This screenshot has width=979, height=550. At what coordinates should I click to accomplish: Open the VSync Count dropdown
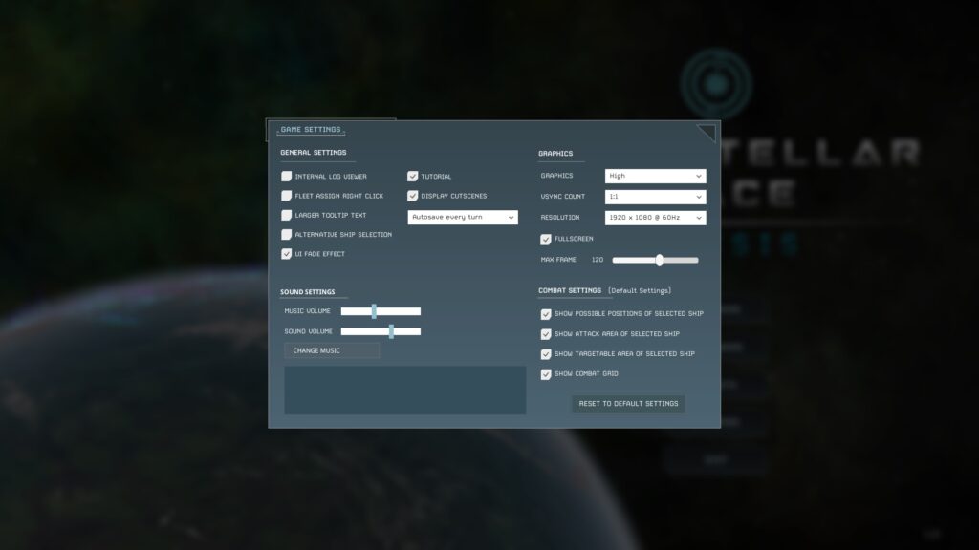click(655, 197)
